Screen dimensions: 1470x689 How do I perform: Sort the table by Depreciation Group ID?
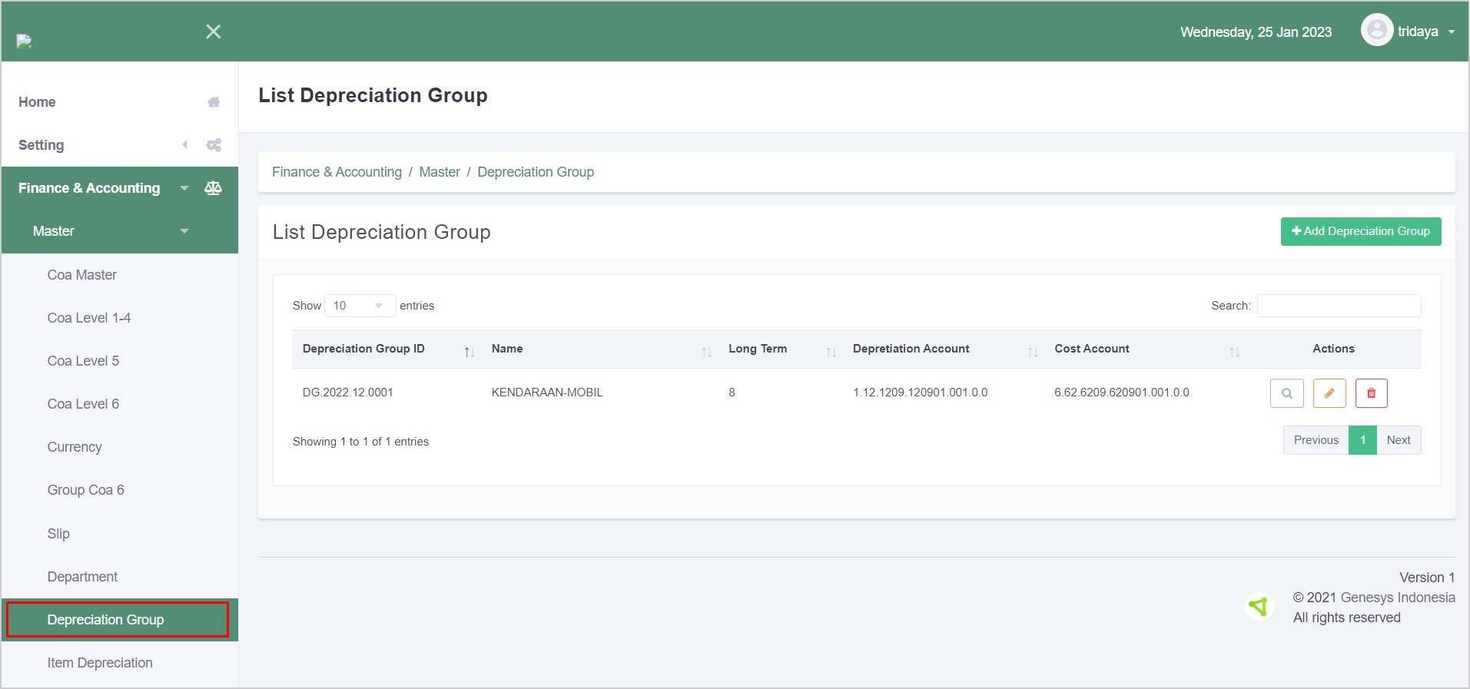pyautogui.click(x=469, y=351)
